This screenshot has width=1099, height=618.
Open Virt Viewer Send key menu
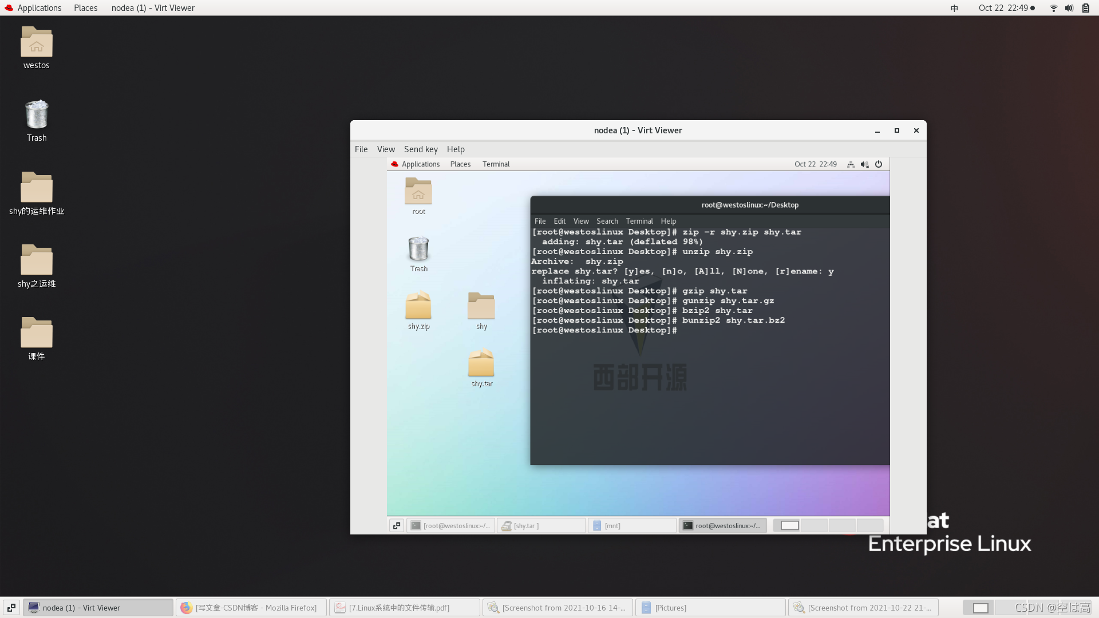421,149
